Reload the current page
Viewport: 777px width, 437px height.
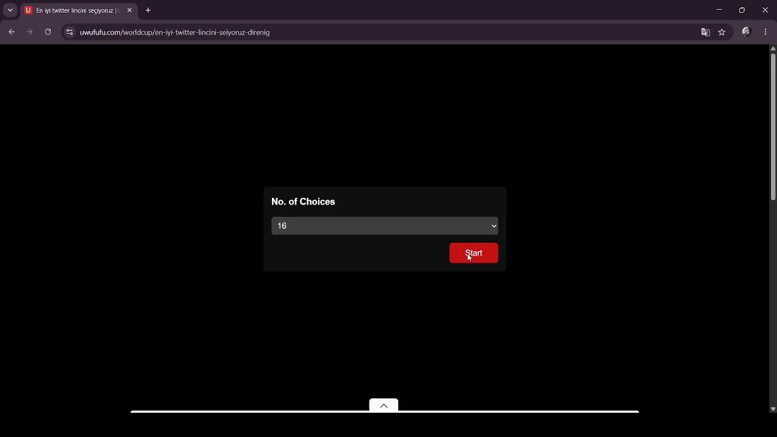tap(48, 32)
